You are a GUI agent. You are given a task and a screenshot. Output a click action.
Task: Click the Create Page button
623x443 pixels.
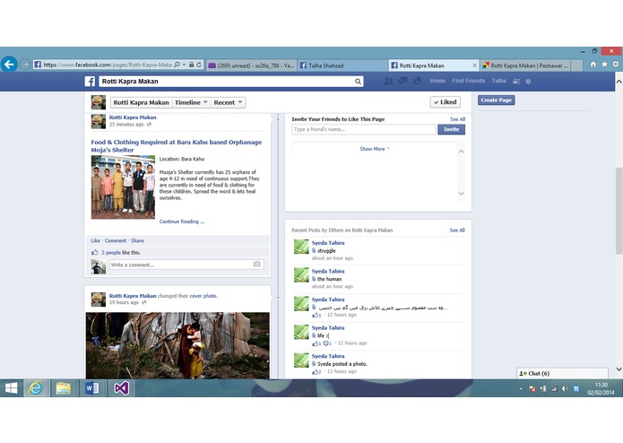(497, 100)
